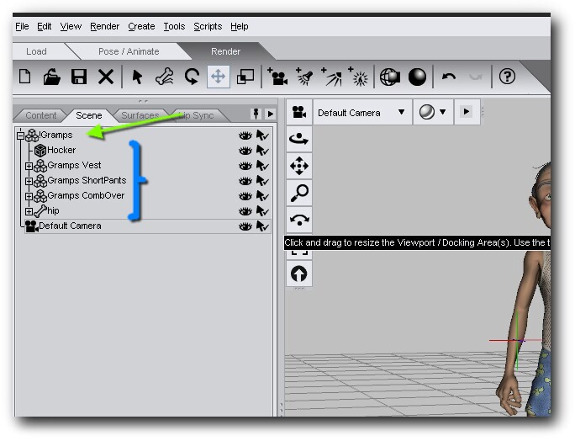Select the arrow selection tool

point(137,77)
